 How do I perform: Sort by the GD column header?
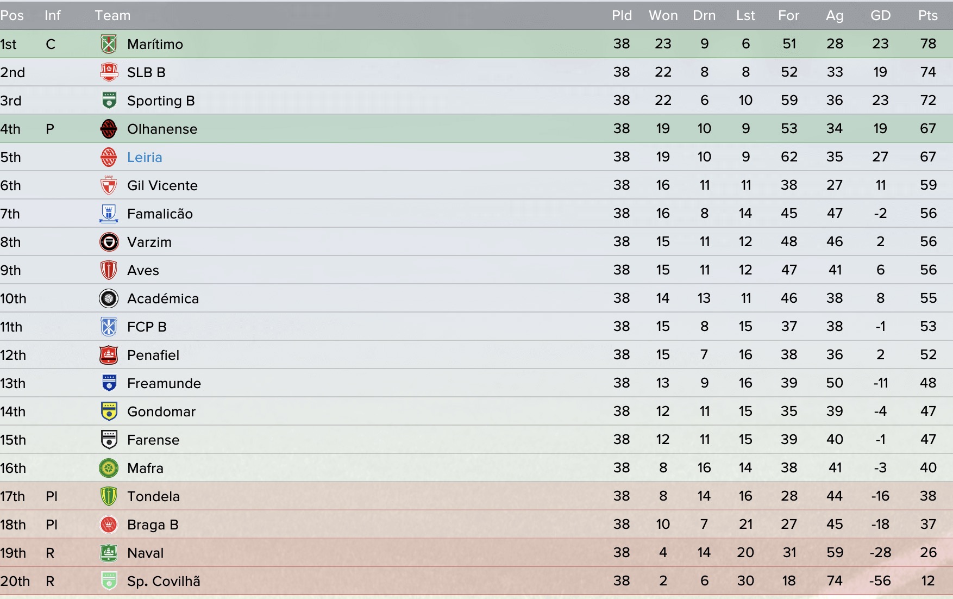coord(880,15)
